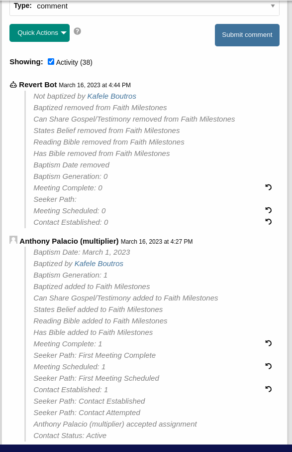Click the Baptism Date: March 1, 2023 entry

82,252
